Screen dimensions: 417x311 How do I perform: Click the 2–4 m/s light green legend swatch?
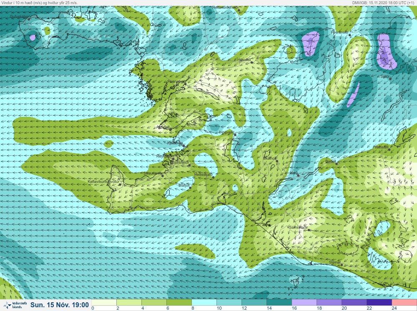[129, 303]
